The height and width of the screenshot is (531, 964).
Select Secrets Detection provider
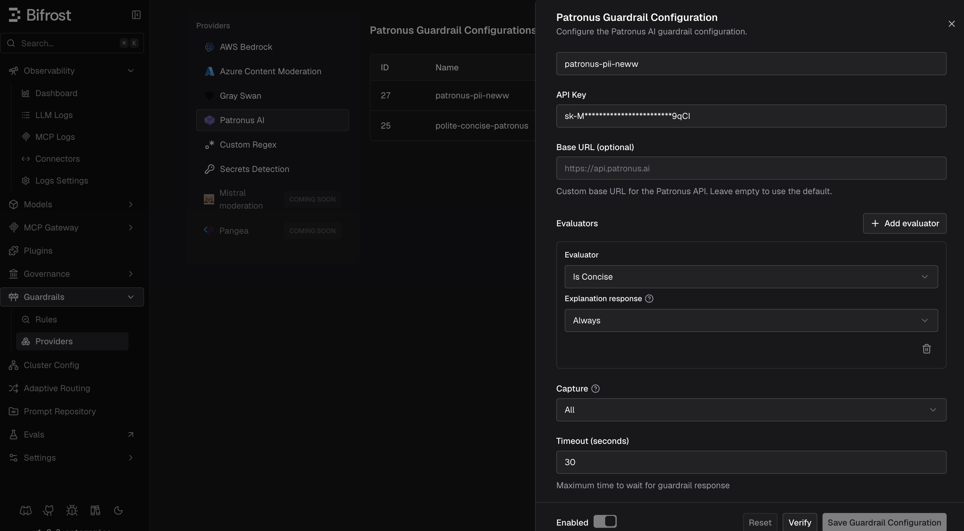click(272, 169)
